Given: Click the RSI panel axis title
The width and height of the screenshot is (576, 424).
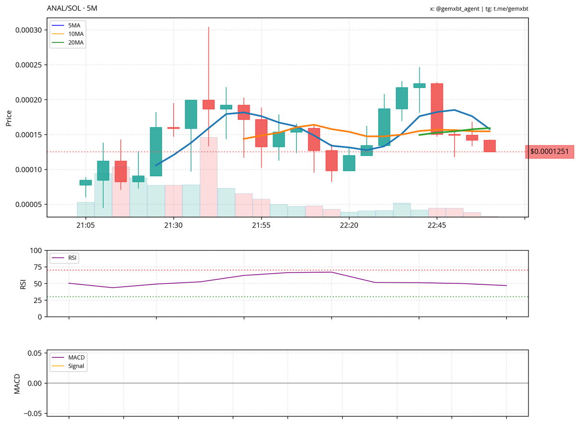Looking at the screenshot, I should click(x=23, y=283).
